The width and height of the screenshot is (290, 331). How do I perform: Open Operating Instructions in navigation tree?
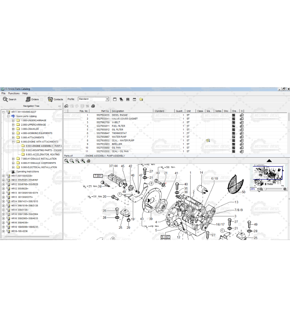27,172
